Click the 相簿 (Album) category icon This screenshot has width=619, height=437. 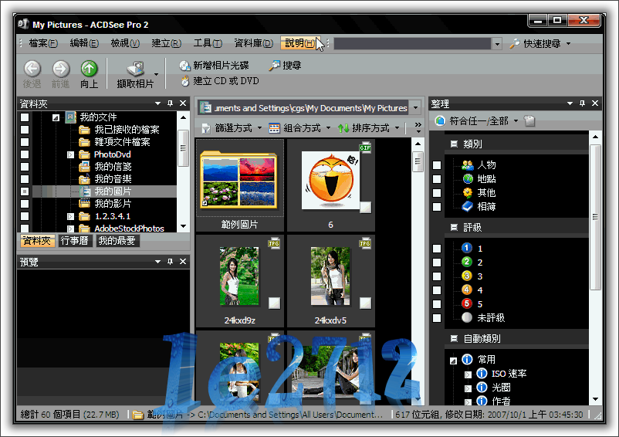point(467,207)
